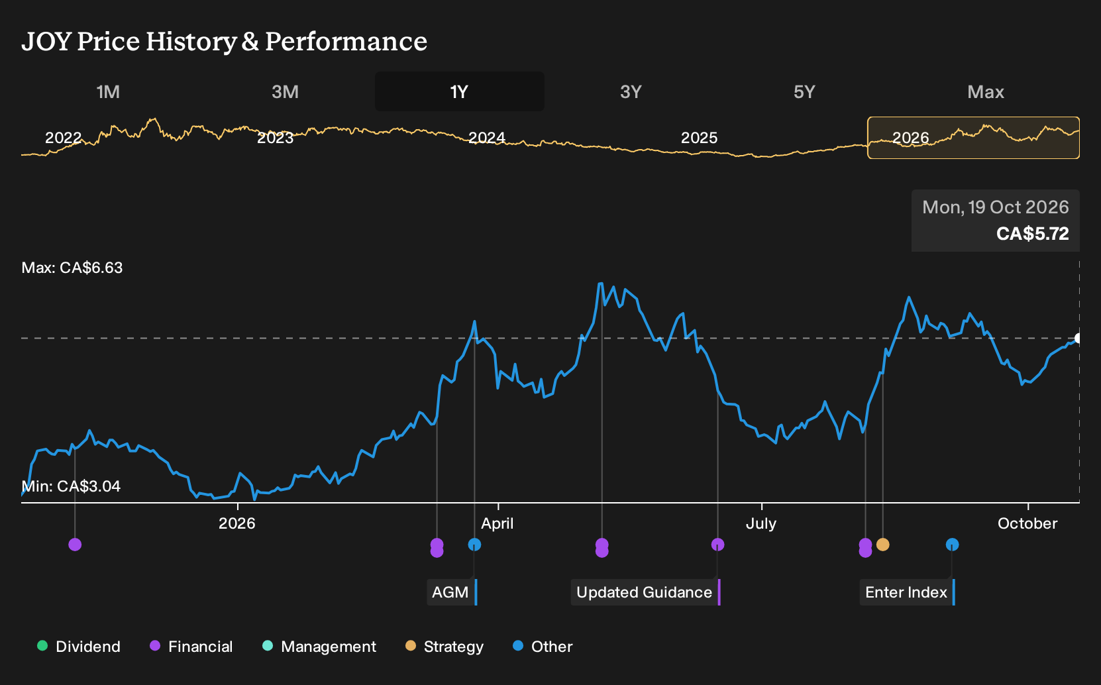
Task: Click the July axis label
Action: pyautogui.click(x=761, y=523)
